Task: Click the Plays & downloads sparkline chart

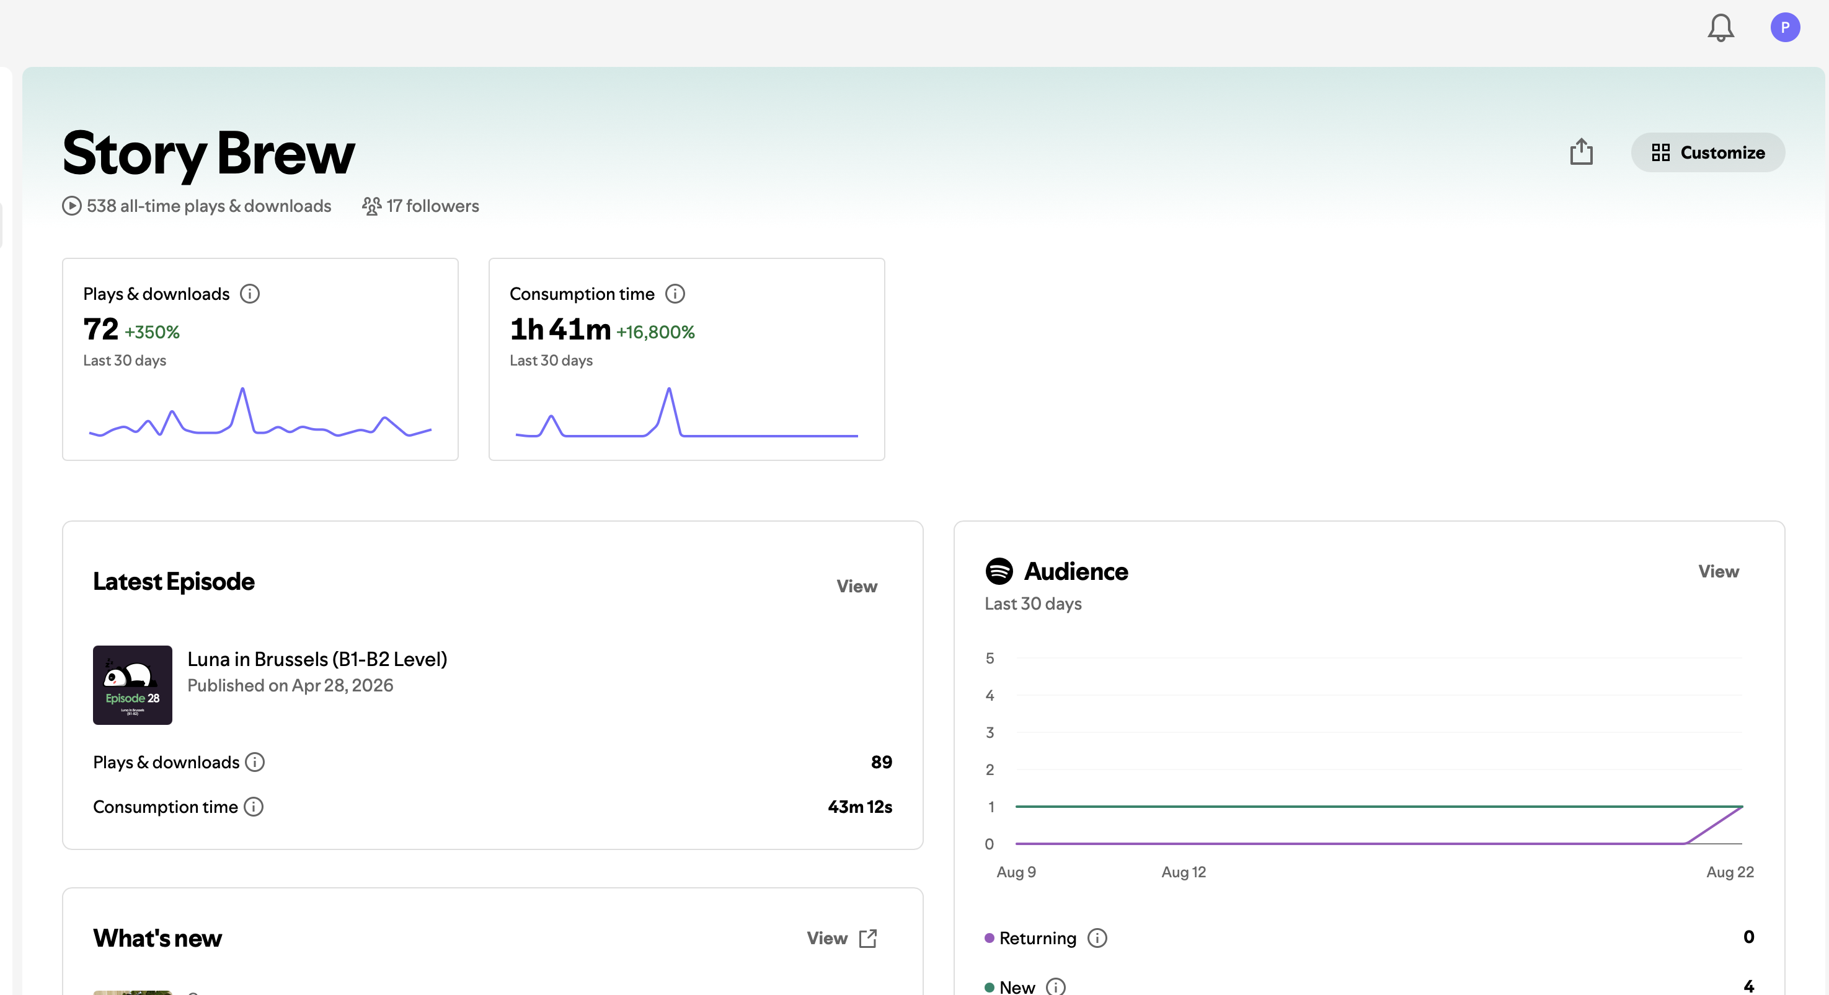Action: 260,413
